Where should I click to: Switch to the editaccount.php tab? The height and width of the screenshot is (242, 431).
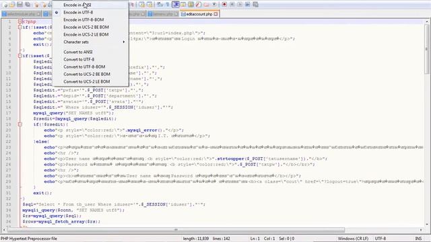199,14
